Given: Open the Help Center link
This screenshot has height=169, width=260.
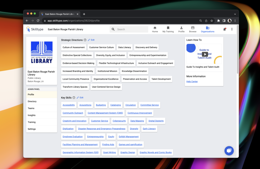Looking at the screenshot, I should click(192, 82).
